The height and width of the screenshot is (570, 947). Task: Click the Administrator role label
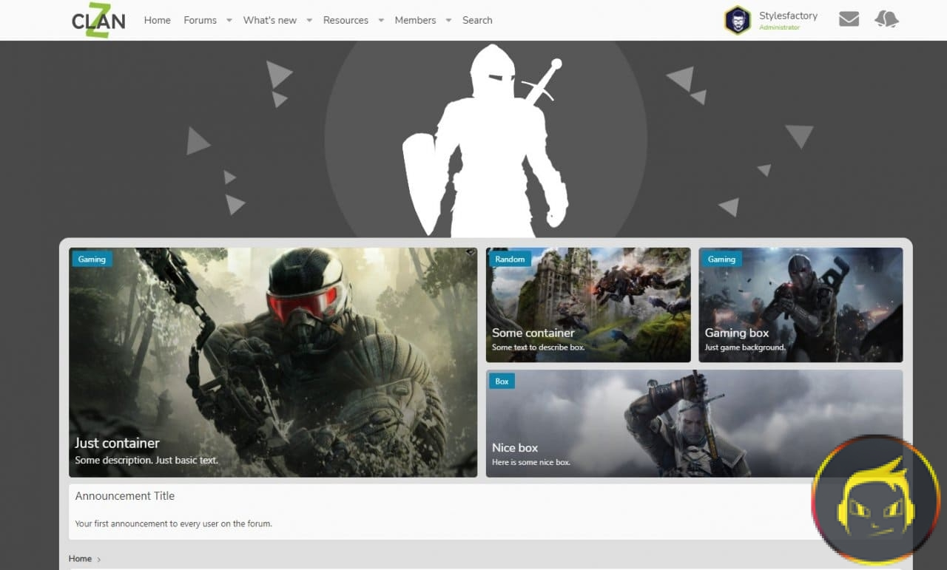[x=779, y=28]
